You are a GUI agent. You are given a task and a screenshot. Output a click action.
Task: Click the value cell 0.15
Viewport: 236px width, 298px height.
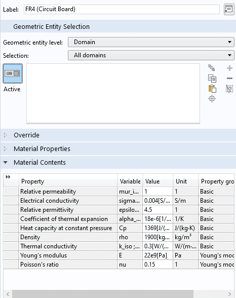tap(158, 265)
